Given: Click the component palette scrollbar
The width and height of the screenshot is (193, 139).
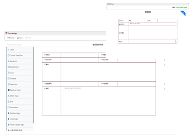Looking at the screenshot, I should [x=33, y=85].
